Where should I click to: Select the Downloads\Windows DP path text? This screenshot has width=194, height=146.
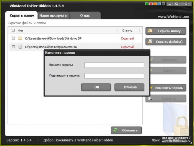(x=53, y=39)
